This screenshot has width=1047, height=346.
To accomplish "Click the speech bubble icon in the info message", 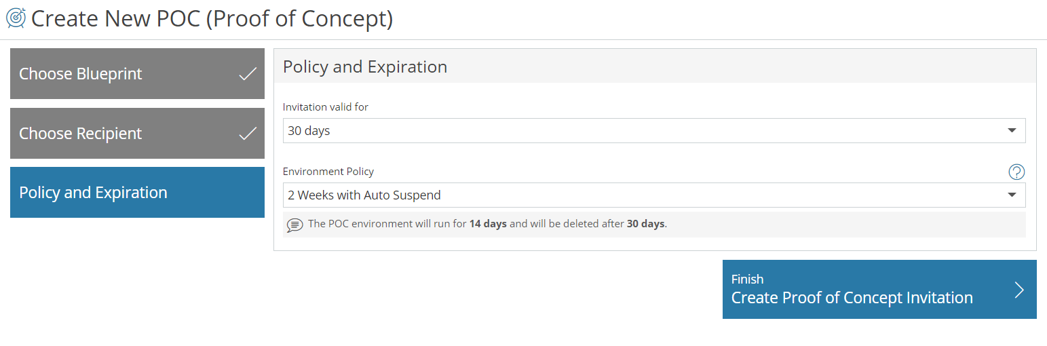I will 294,225.
